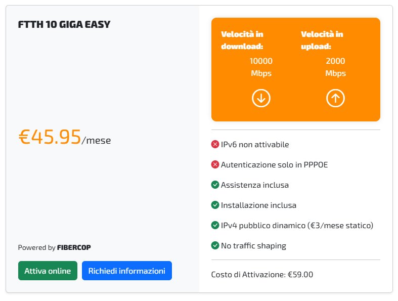Click the upload arrow circle icon
The height and width of the screenshot is (301, 398).
[335, 98]
